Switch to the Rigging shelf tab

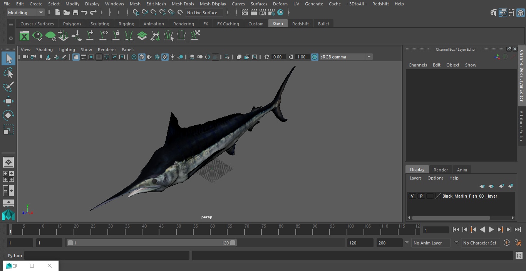point(126,24)
